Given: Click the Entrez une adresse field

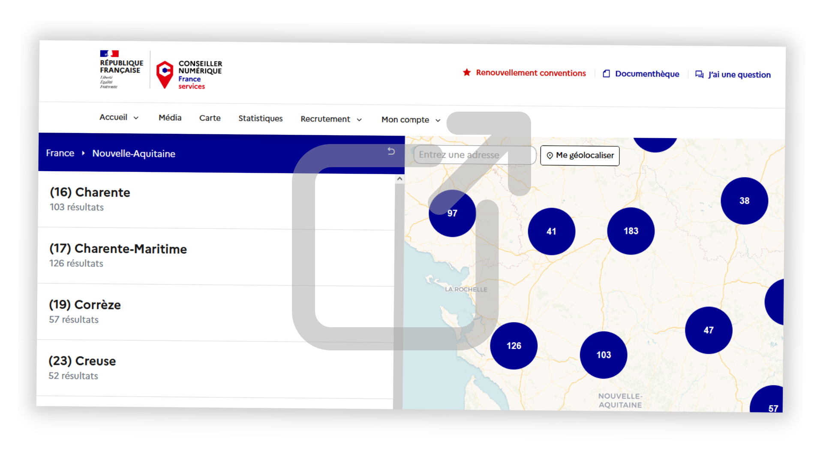Looking at the screenshot, I should [474, 155].
